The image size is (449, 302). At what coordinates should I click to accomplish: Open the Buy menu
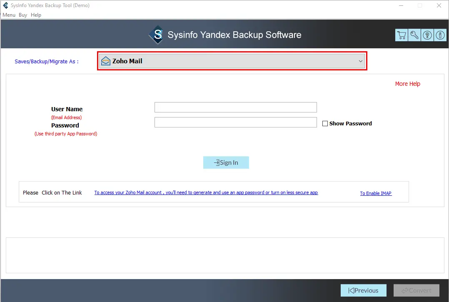(x=23, y=15)
